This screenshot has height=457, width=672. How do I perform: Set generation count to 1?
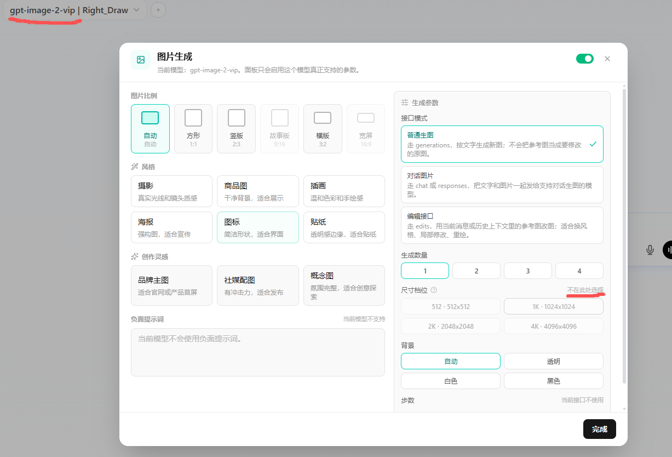point(425,271)
